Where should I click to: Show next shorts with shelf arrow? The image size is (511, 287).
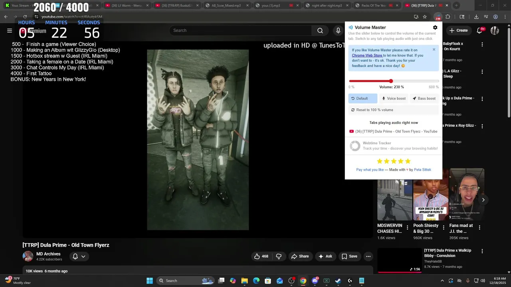(x=483, y=200)
